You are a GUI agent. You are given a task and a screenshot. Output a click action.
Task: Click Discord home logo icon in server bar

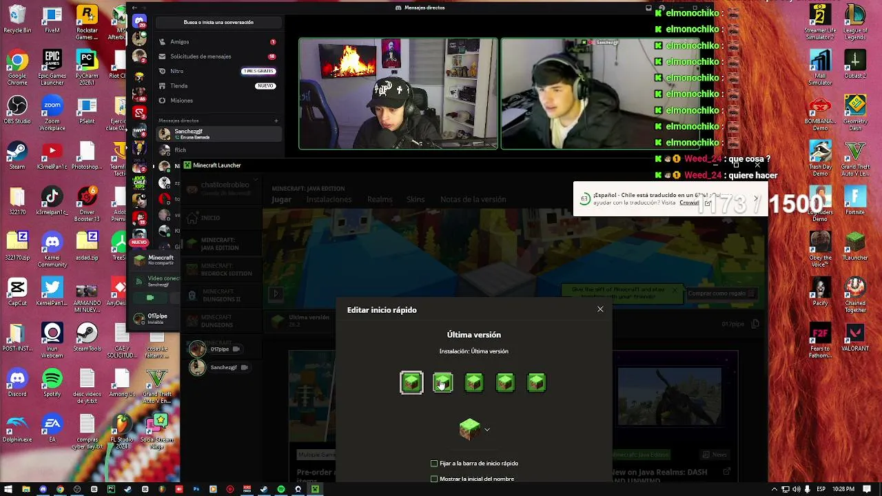139,22
